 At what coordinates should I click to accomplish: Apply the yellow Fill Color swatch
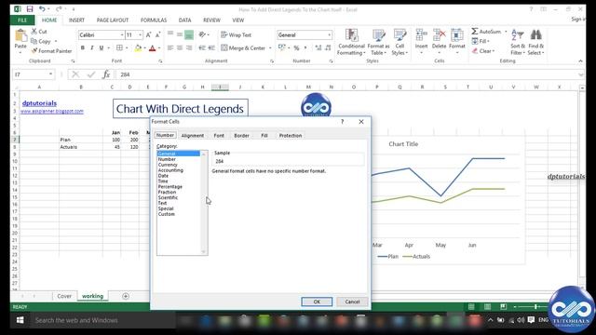(x=138, y=47)
